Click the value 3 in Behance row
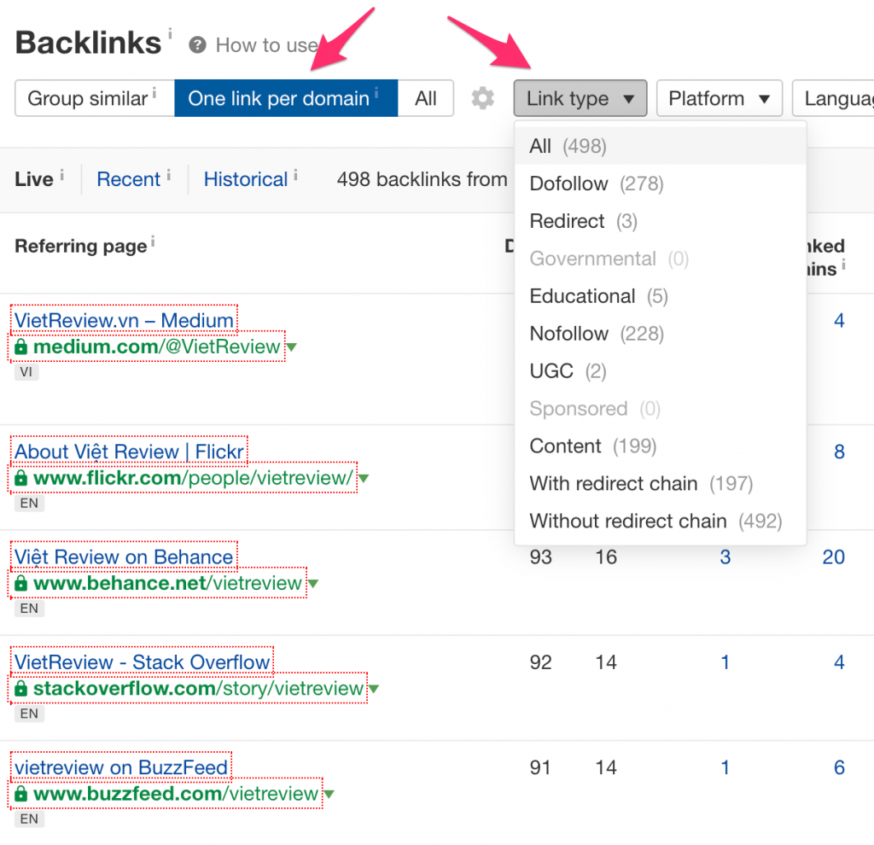The width and height of the screenshot is (874, 845). [x=725, y=557]
